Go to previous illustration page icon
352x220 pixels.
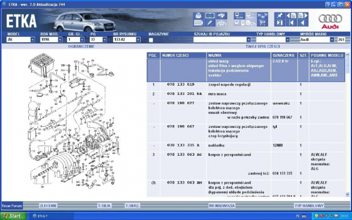click(x=291, y=16)
